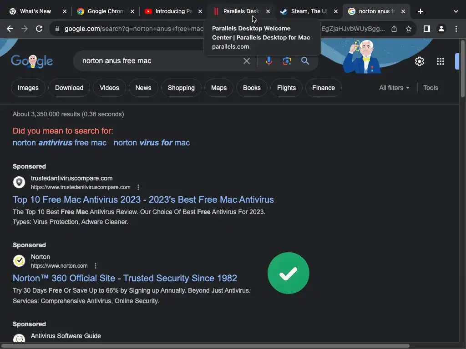Open a new tab with the plus button
The height and width of the screenshot is (349, 466).
click(420, 11)
